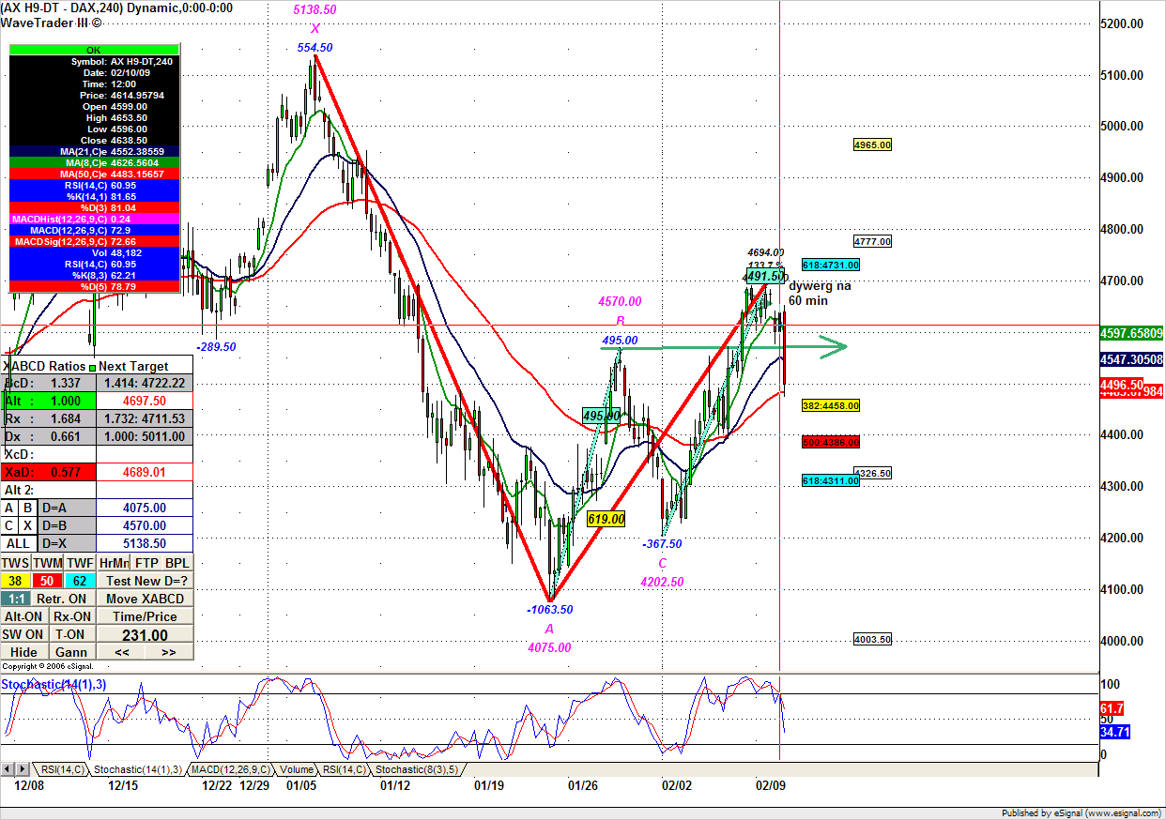Select point A cell in Alt 2

[9, 508]
